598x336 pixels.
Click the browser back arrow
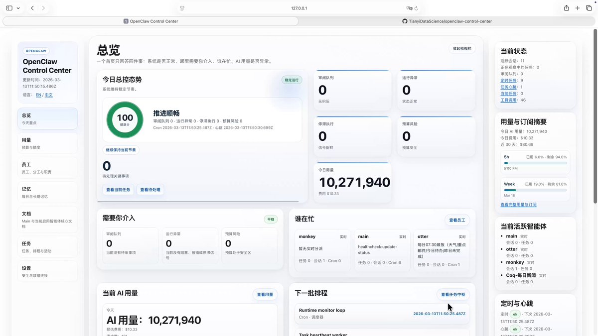tap(32, 8)
